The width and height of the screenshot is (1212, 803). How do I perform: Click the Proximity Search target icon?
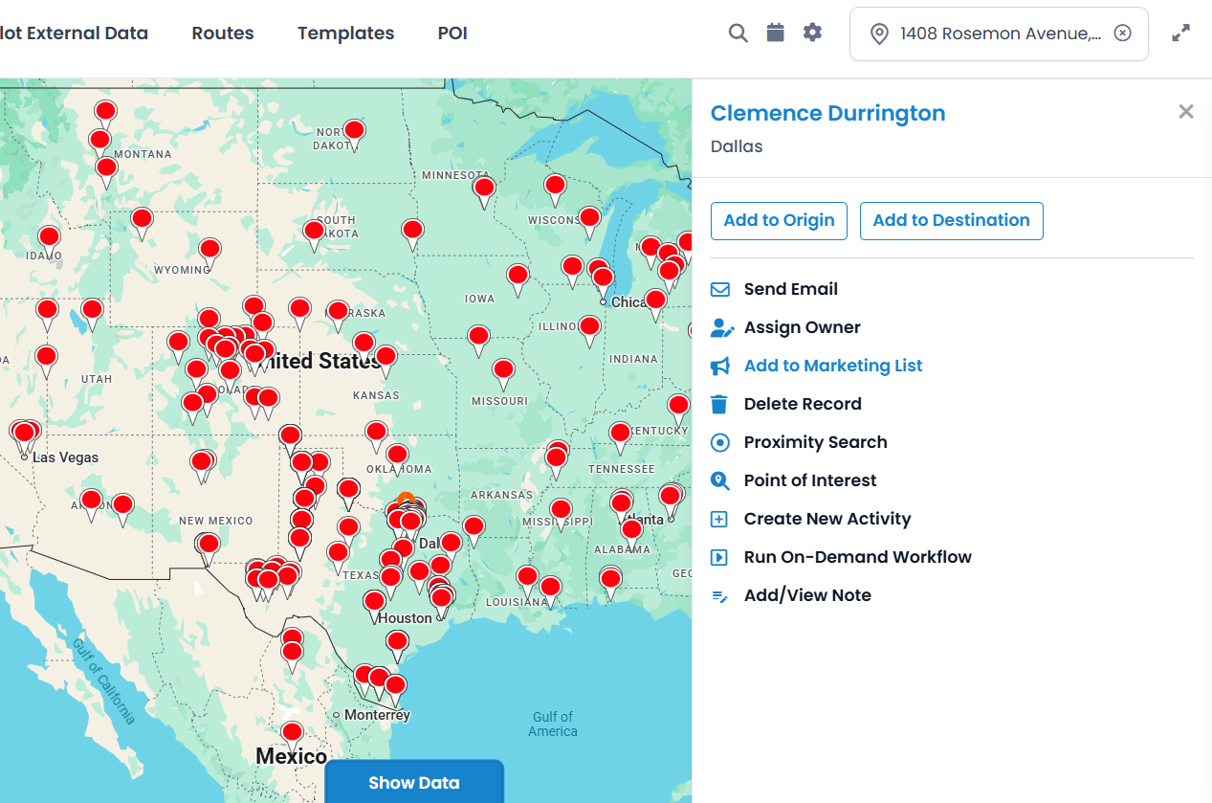(x=720, y=442)
